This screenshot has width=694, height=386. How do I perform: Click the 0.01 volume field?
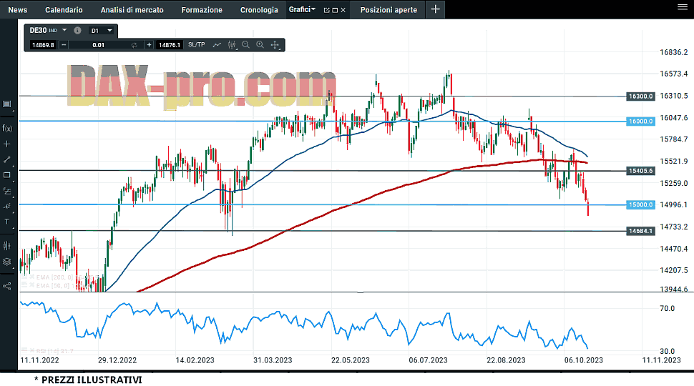98,44
